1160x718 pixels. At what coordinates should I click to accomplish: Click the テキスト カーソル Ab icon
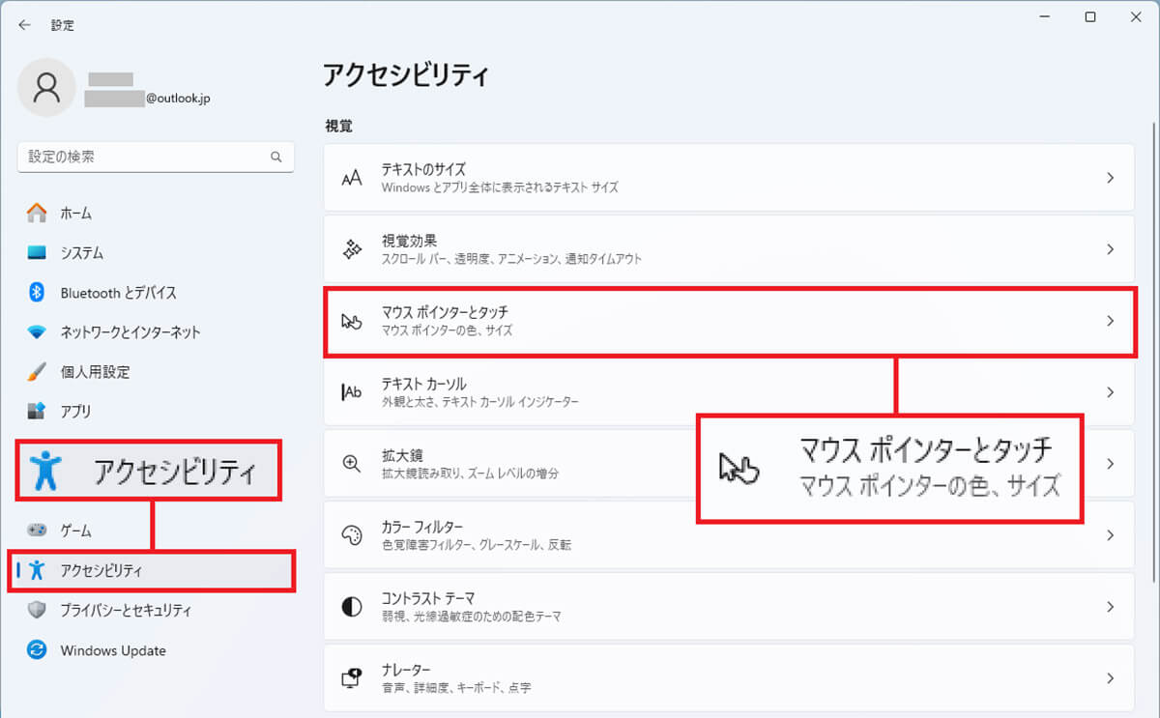click(x=352, y=392)
